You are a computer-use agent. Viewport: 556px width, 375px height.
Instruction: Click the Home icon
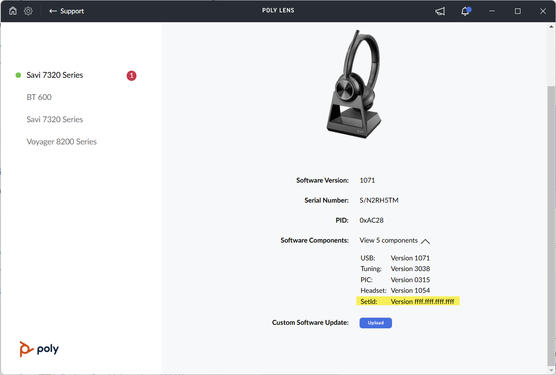click(13, 11)
